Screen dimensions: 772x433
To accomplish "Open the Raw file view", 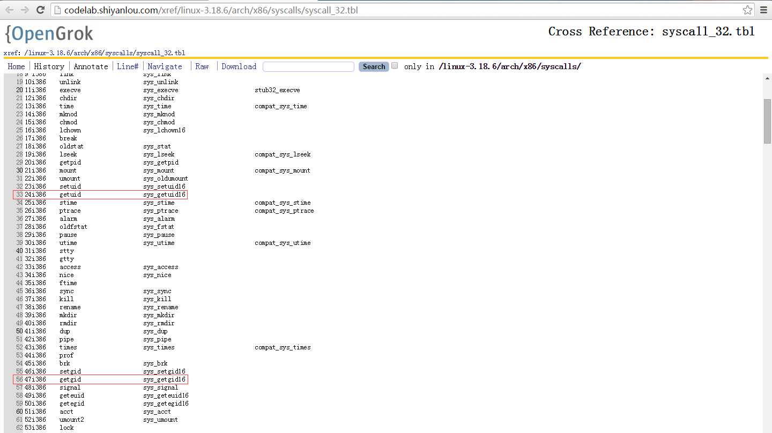I will coord(202,66).
